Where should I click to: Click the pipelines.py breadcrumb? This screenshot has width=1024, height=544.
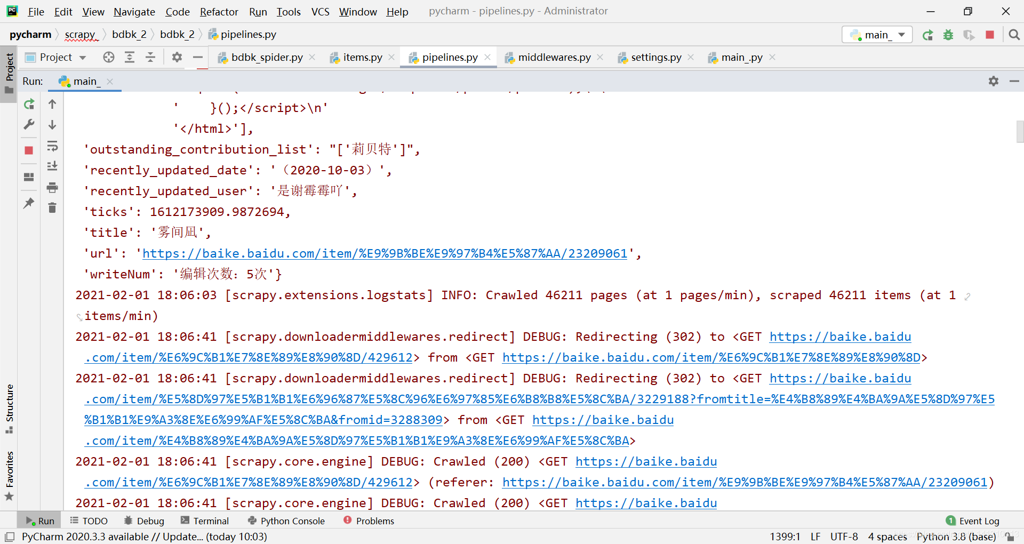tap(242, 35)
